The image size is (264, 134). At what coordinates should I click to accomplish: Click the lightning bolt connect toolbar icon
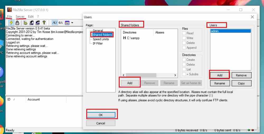[x=11, y=23]
